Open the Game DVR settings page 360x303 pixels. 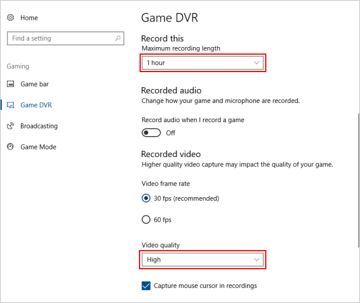pos(36,105)
